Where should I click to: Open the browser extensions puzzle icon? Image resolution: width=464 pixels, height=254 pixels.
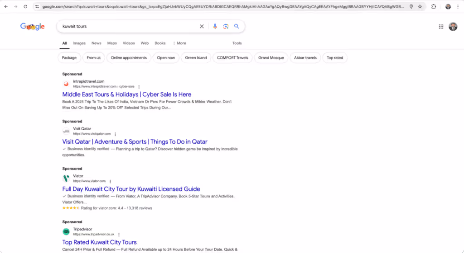[434, 6]
